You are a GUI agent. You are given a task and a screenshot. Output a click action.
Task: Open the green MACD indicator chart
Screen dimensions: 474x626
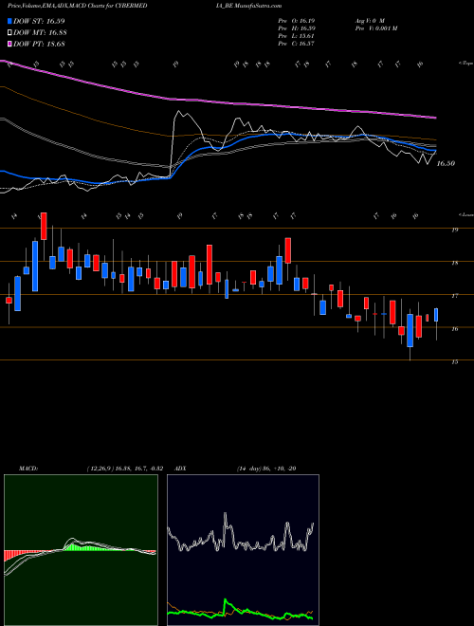[x=81, y=550]
